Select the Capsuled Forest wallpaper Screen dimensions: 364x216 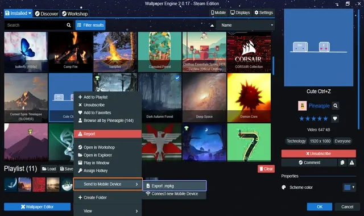pos(160,52)
